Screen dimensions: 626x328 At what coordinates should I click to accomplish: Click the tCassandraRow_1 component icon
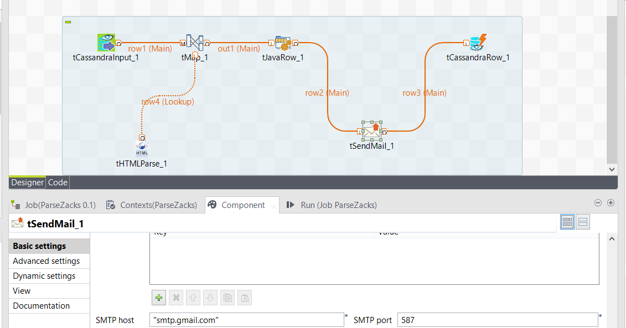click(477, 42)
